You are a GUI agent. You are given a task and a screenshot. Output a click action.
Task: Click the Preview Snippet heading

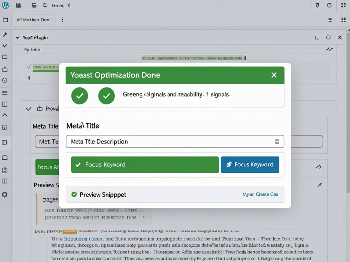103,195
